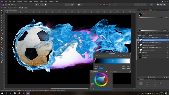Click the red snapping magnet icon

pyautogui.click(x=107, y=5)
